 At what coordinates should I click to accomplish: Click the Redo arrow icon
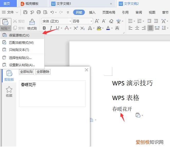pyautogui.click(x=61, y=12)
